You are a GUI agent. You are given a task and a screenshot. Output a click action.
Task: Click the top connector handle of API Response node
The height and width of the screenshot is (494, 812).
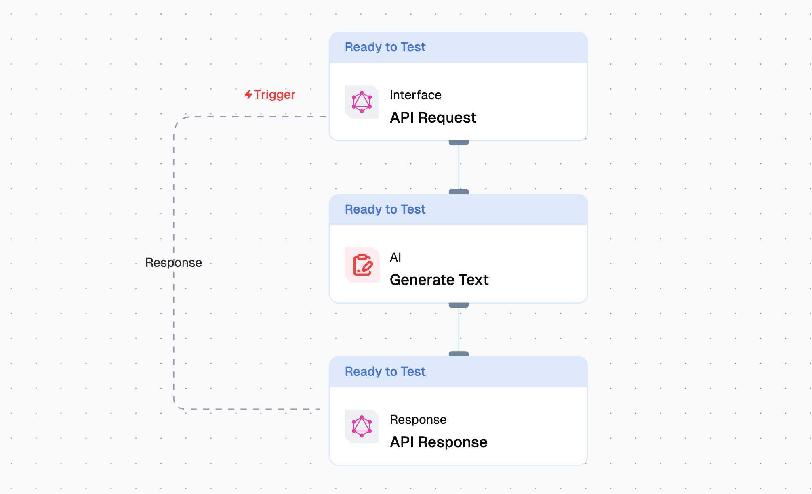coord(458,353)
